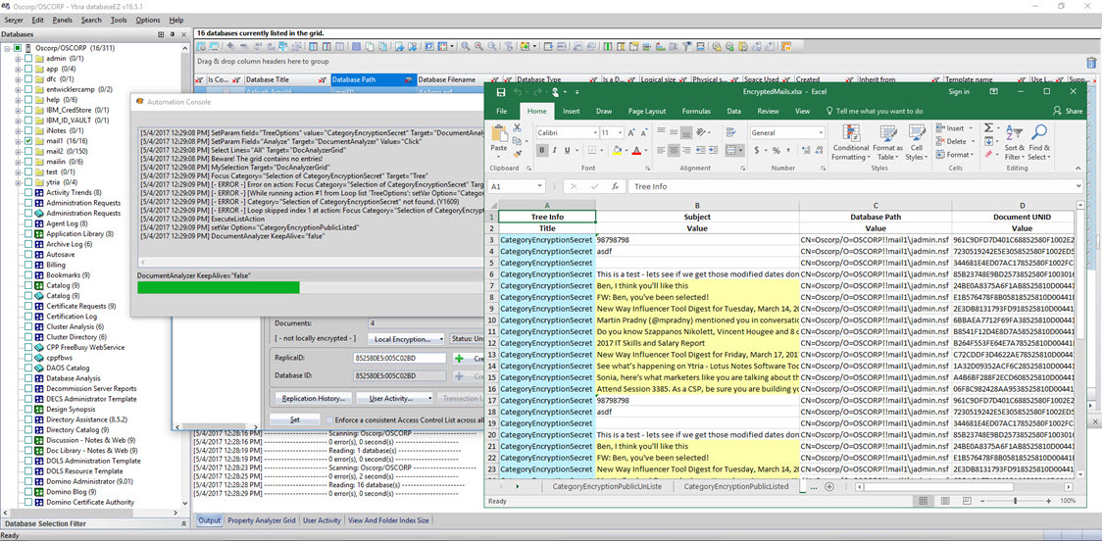The image size is (1104, 541).
Task: Toggle Bold formatting in Excel
Action: pos(542,150)
